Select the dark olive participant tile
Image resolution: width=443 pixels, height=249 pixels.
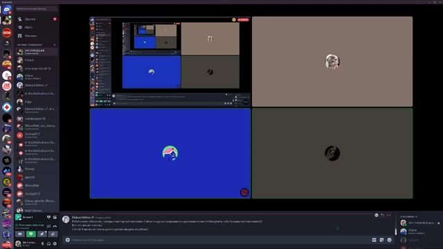tap(332, 154)
